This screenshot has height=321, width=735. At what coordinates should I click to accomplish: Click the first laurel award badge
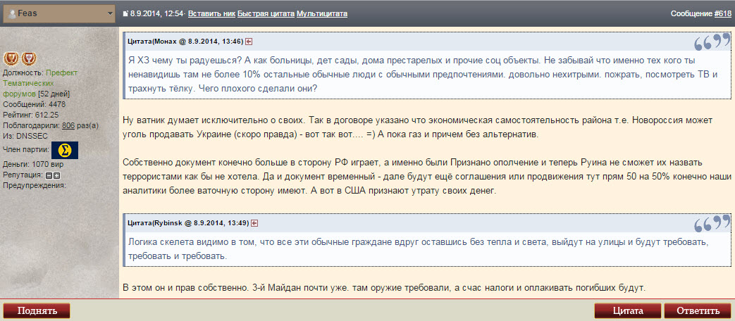coord(11,58)
